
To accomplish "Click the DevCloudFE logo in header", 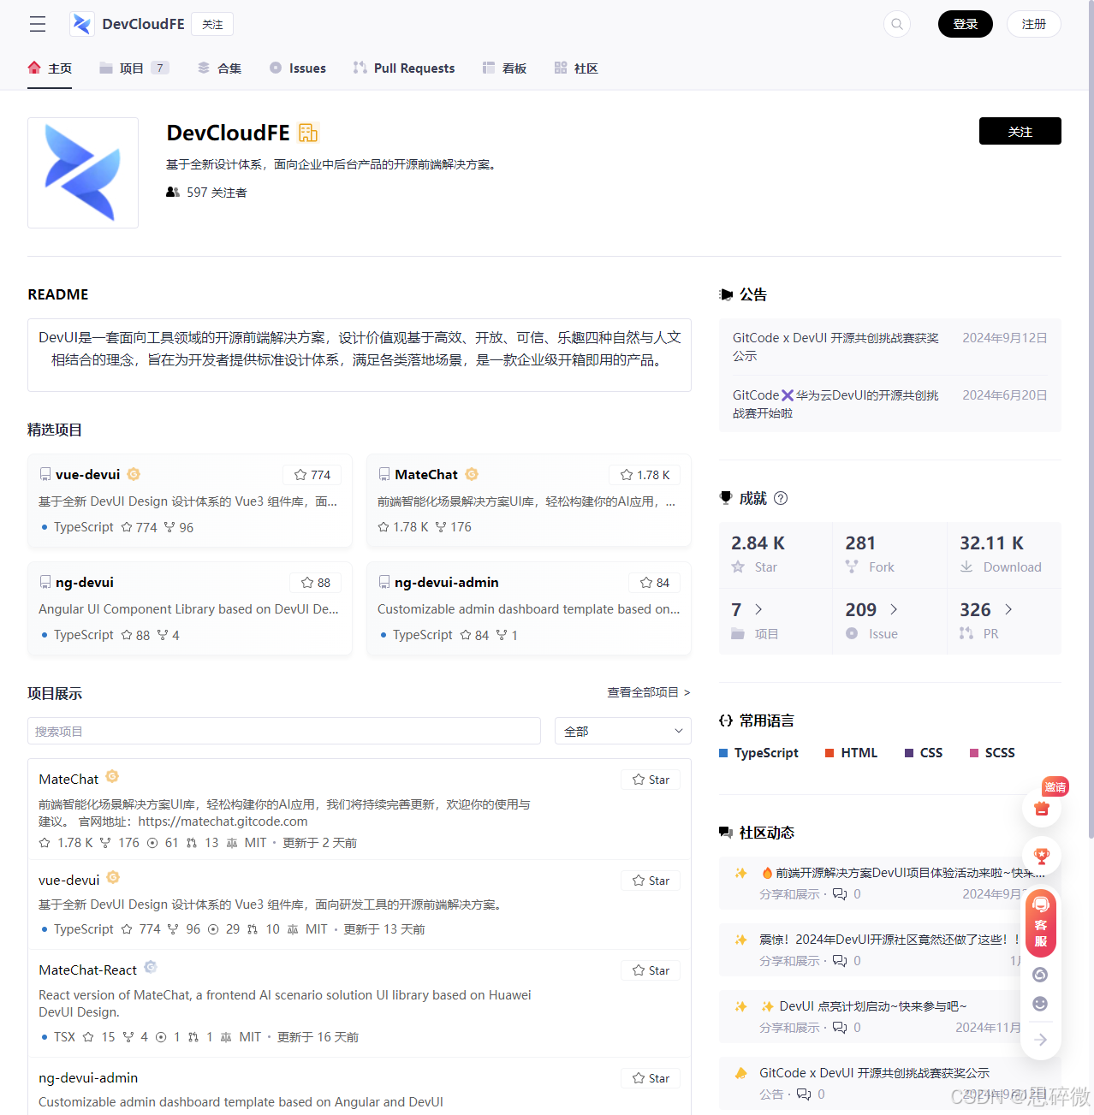I will [82, 24].
